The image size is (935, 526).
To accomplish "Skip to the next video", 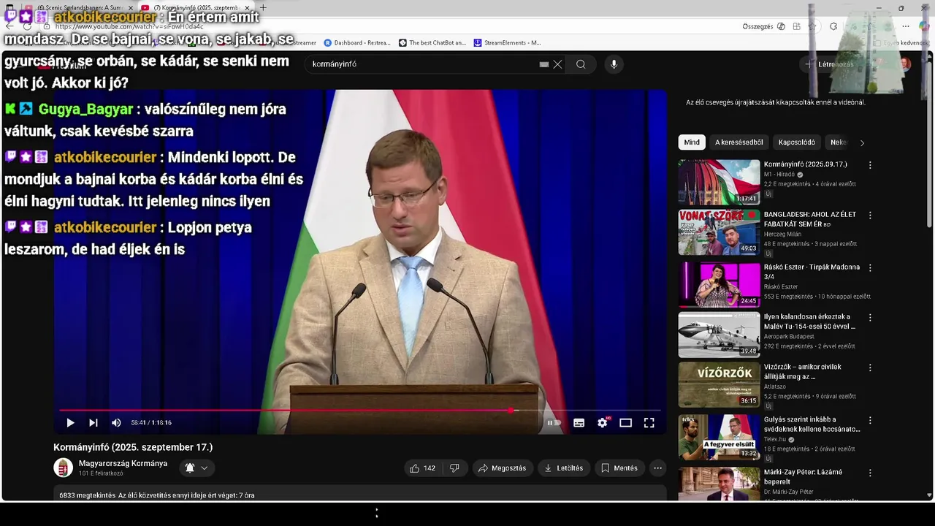I will [x=93, y=422].
